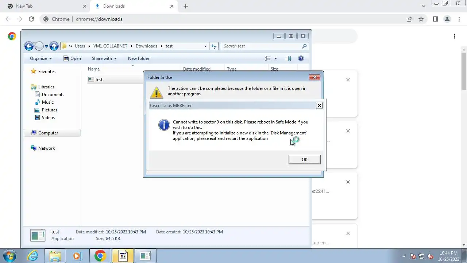467x263 pixels.
Task: Refresh the Explorer address bar
Action: pyautogui.click(x=214, y=46)
